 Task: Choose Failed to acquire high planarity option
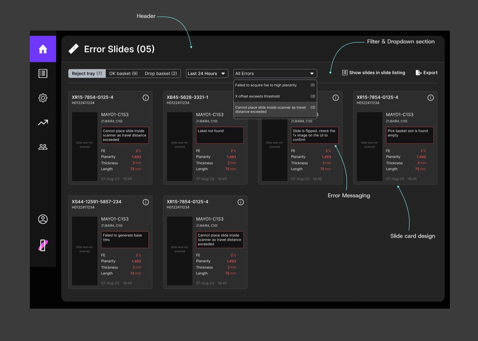point(275,85)
